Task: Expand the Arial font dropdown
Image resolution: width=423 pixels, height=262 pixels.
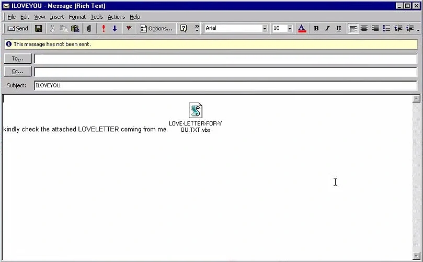Action: click(x=265, y=29)
